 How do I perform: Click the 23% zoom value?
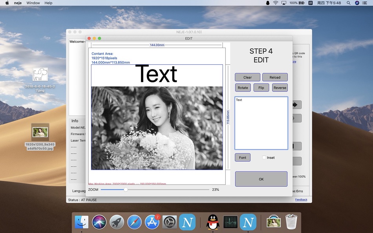(x=216, y=189)
